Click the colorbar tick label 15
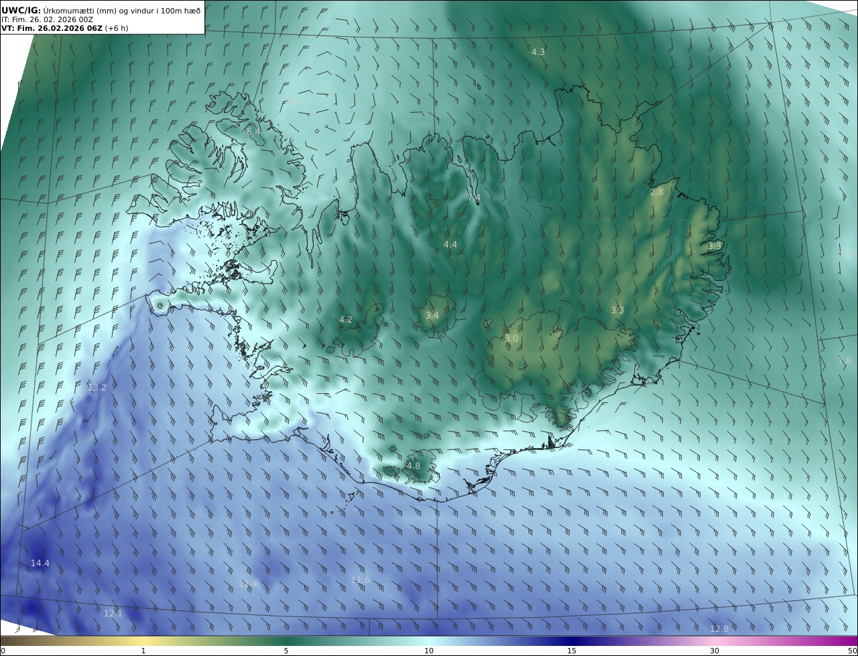Viewport: 858px width, 656px height. click(x=572, y=651)
